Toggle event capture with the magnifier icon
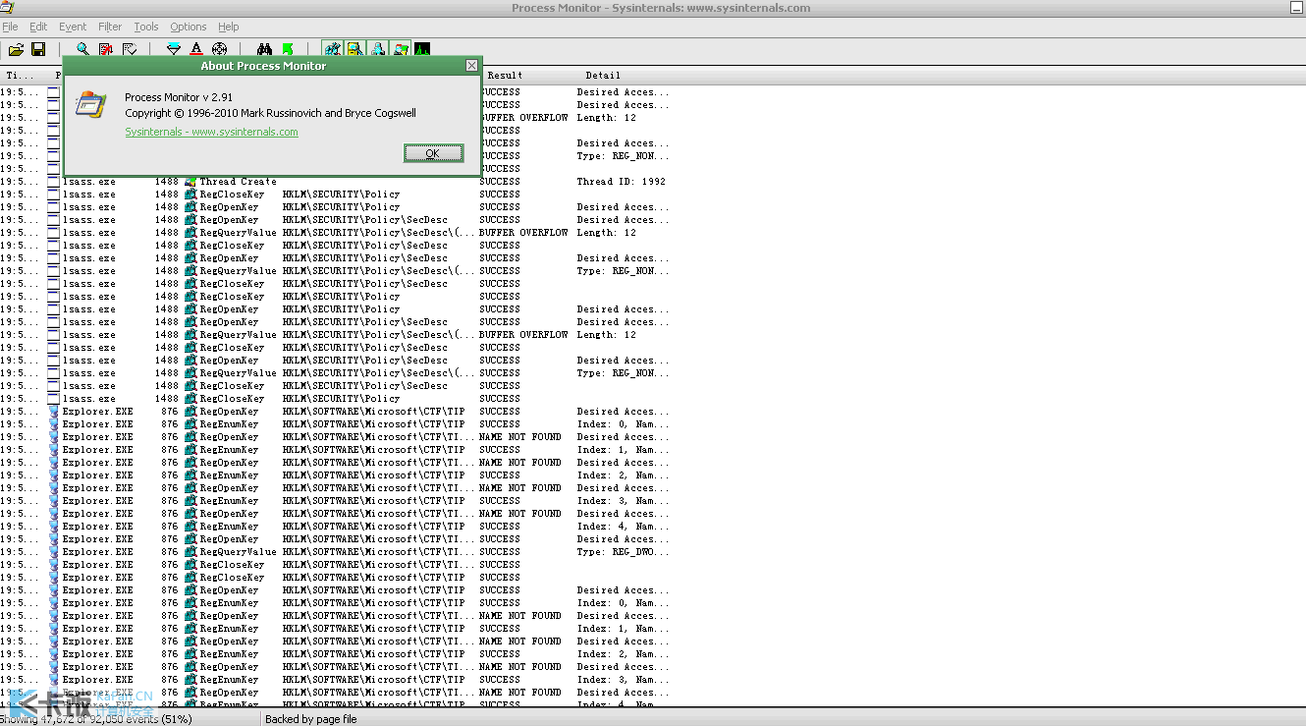Screen dimensions: 1306x726 coord(82,49)
